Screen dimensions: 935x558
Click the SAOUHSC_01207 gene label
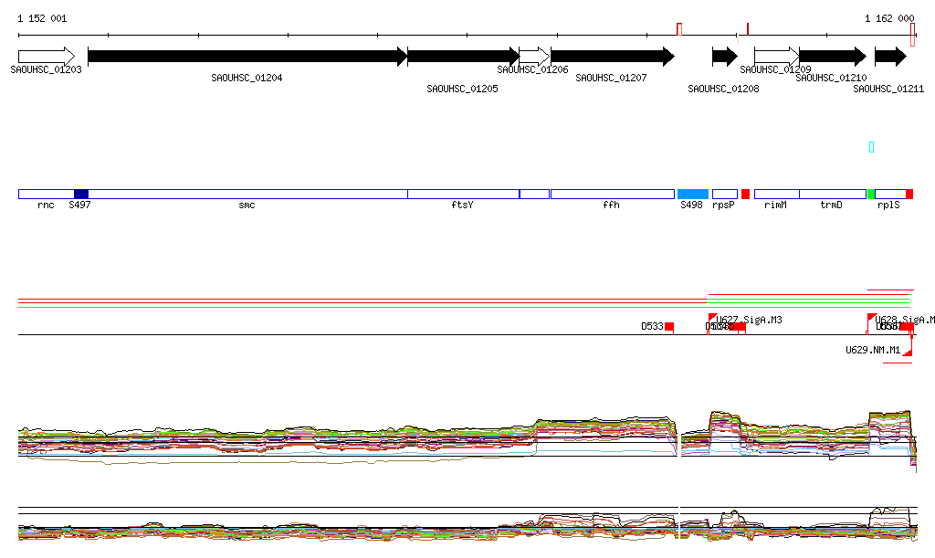[x=611, y=78]
